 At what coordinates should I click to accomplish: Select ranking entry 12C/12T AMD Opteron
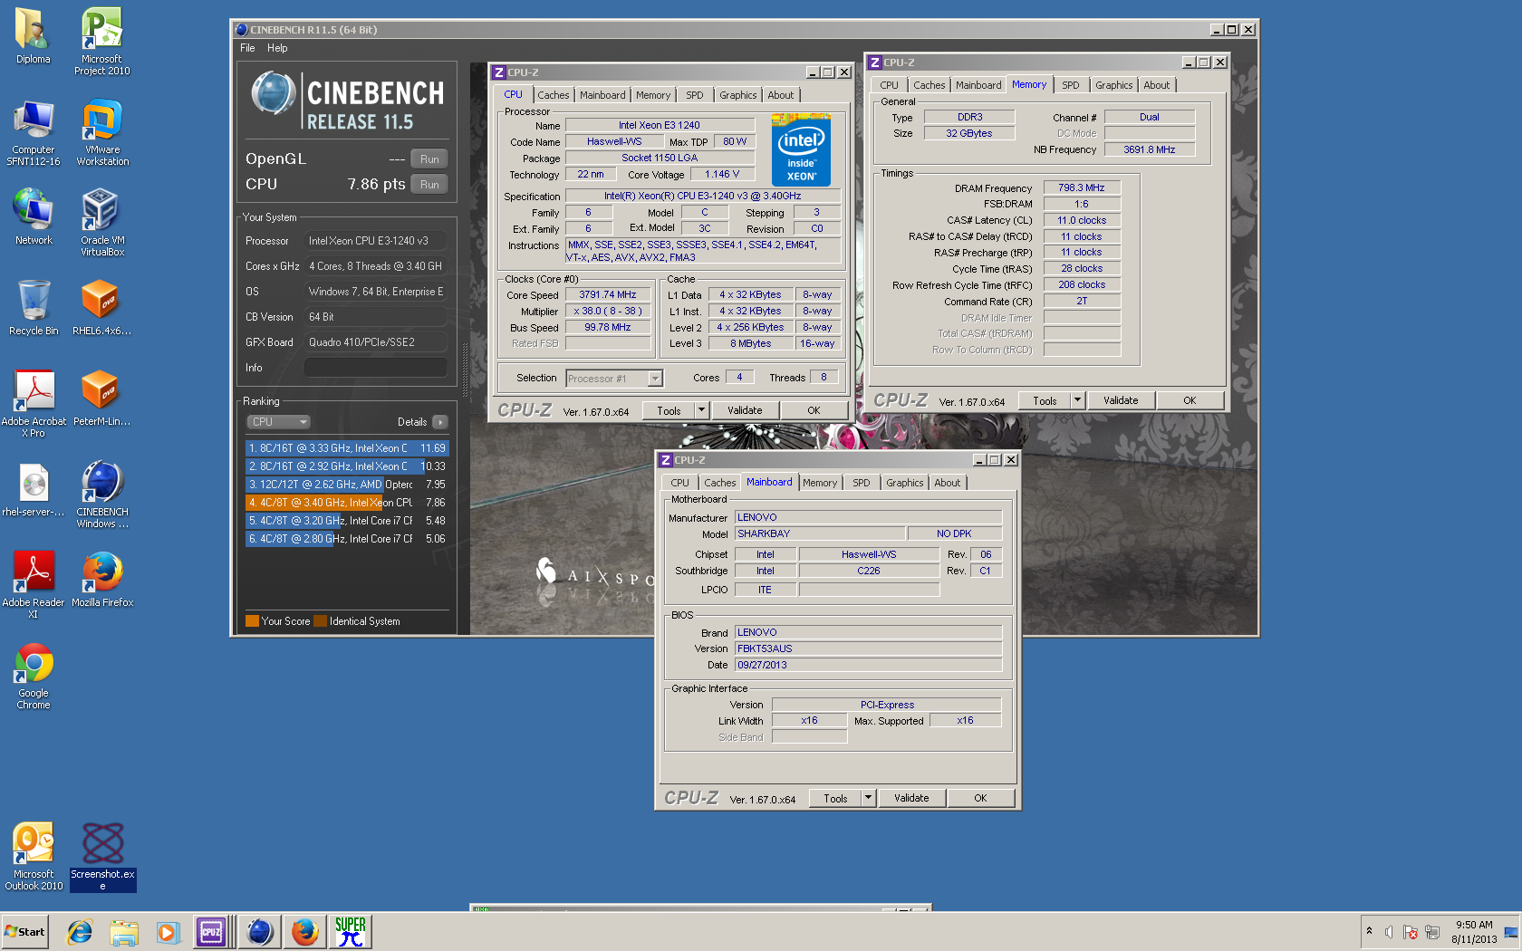pyautogui.click(x=347, y=485)
